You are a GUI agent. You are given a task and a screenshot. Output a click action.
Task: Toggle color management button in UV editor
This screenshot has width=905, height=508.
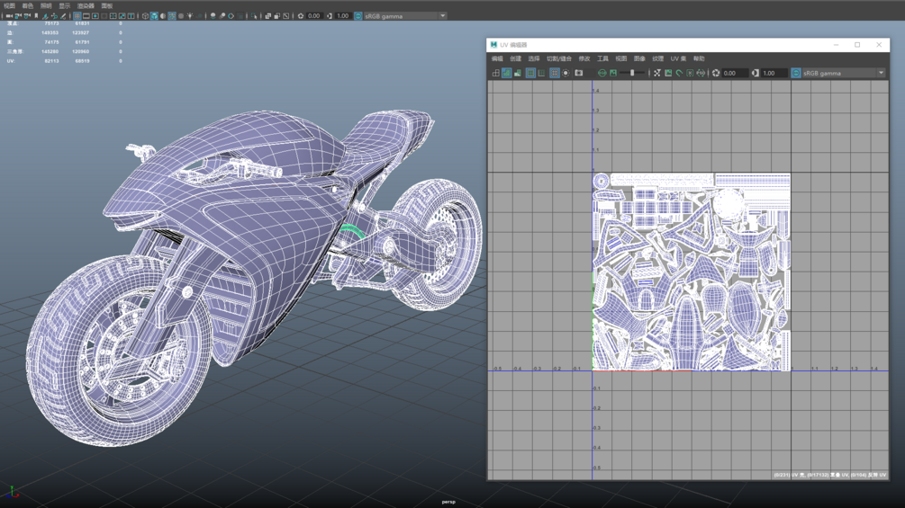click(796, 73)
